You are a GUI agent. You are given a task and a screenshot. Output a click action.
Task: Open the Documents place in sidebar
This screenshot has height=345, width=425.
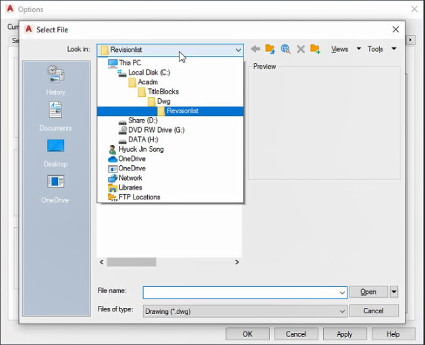[55, 117]
